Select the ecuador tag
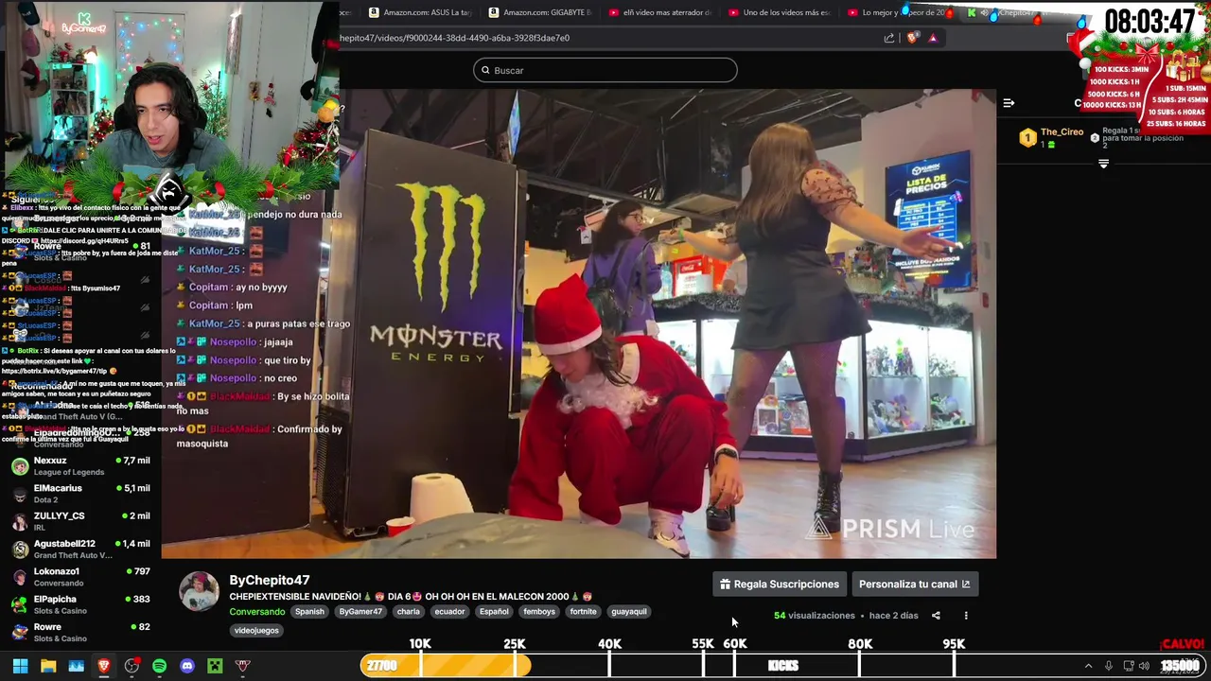This screenshot has height=681, width=1211. 449,612
